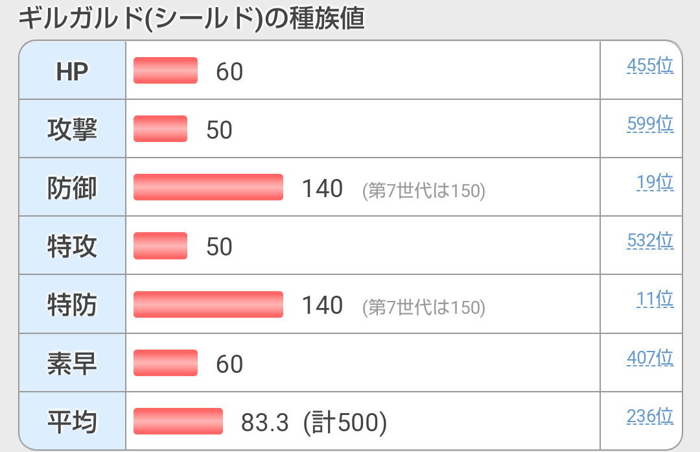The width and height of the screenshot is (700, 452).
Task: Open the 攻撃 ranking link 599位
Action: point(650,123)
